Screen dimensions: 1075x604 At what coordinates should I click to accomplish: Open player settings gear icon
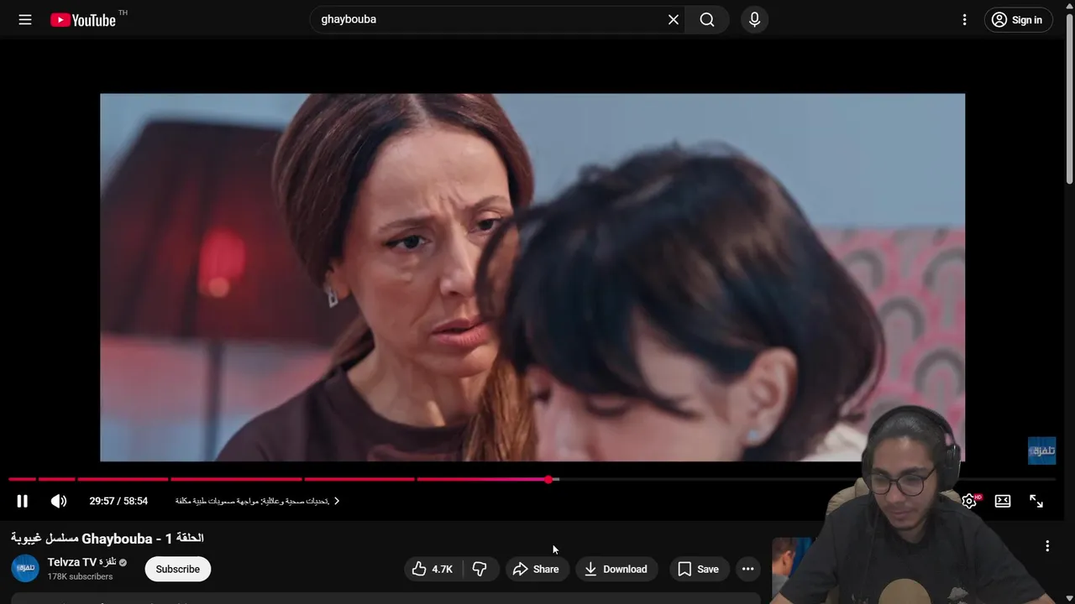coord(969,501)
